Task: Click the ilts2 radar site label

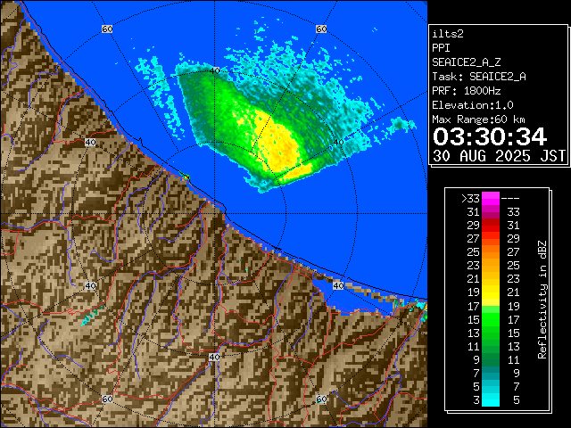Action: pyautogui.click(x=448, y=33)
